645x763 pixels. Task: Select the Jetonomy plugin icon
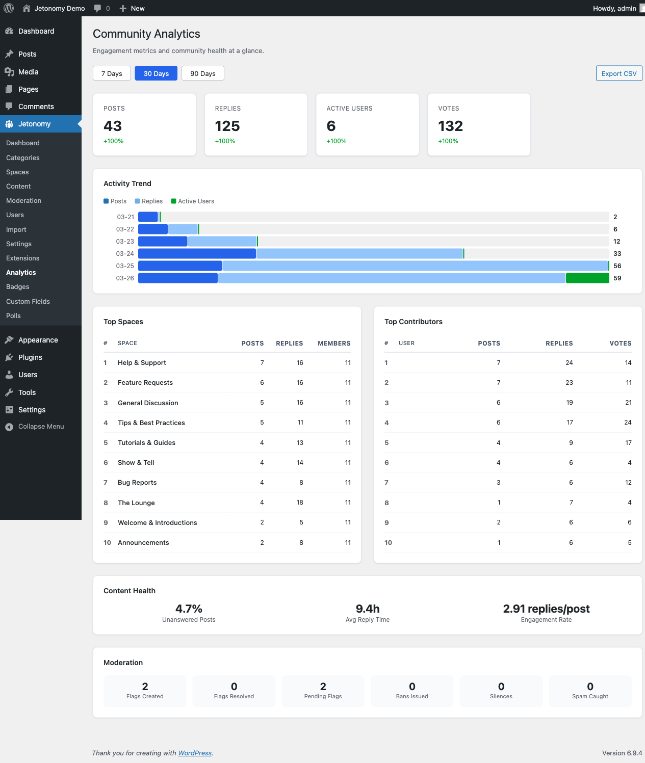click(x=9, y=124)
